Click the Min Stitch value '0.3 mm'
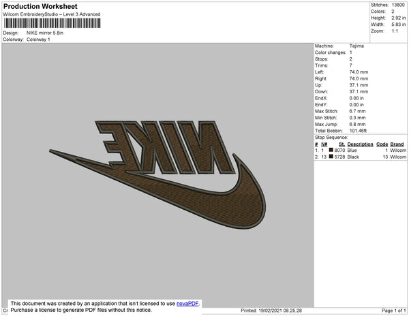409x316 pixels. 357,118
